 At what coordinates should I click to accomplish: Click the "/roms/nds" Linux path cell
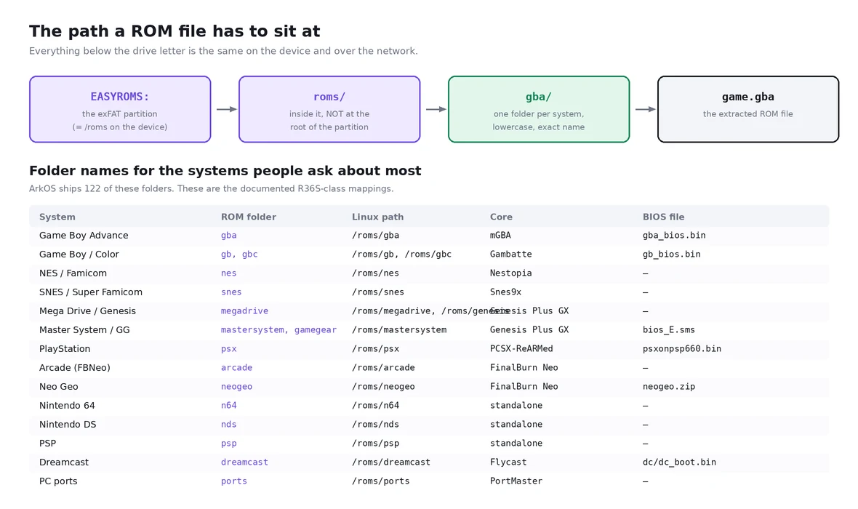[375, 425]
